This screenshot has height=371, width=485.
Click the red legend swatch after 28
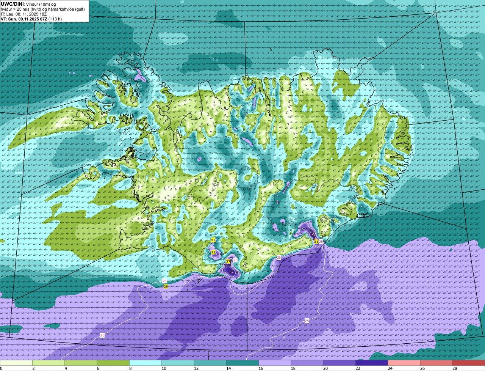click(x=469, y=363)
